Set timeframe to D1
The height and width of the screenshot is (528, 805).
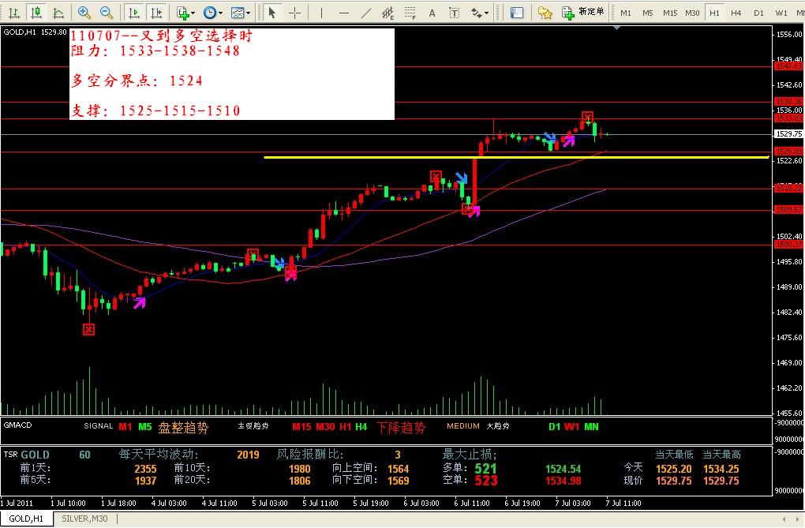tap(758, 13)
